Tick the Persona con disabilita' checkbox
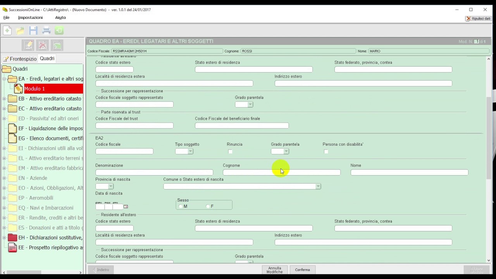 tap(326, 152)
